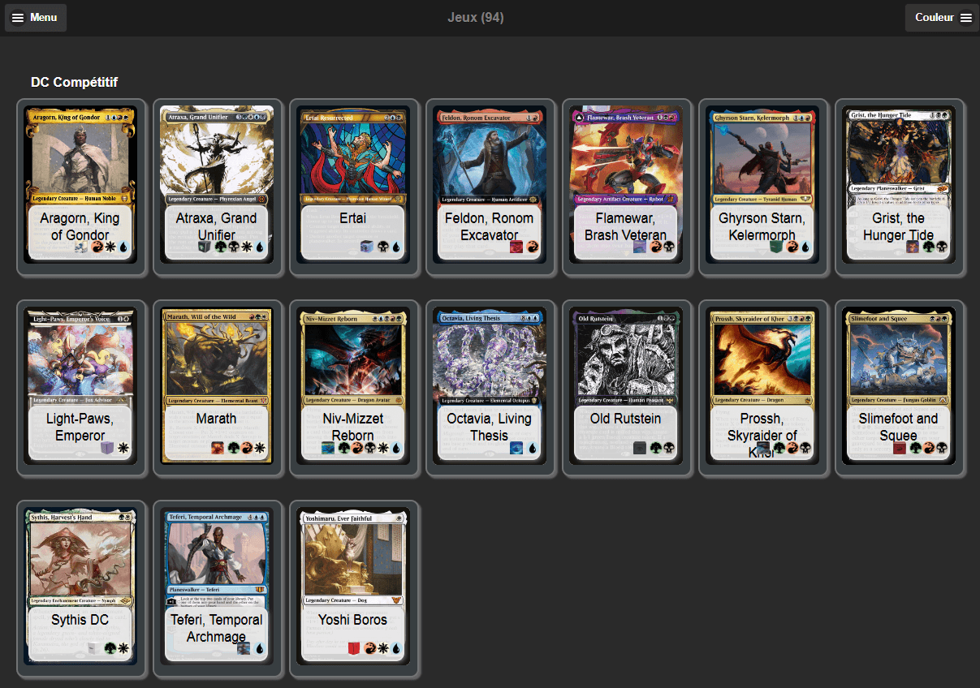This screenshot has width=980, height=688.
Task: Open the Couleur filter menu
Action: [x=942, y=17]
